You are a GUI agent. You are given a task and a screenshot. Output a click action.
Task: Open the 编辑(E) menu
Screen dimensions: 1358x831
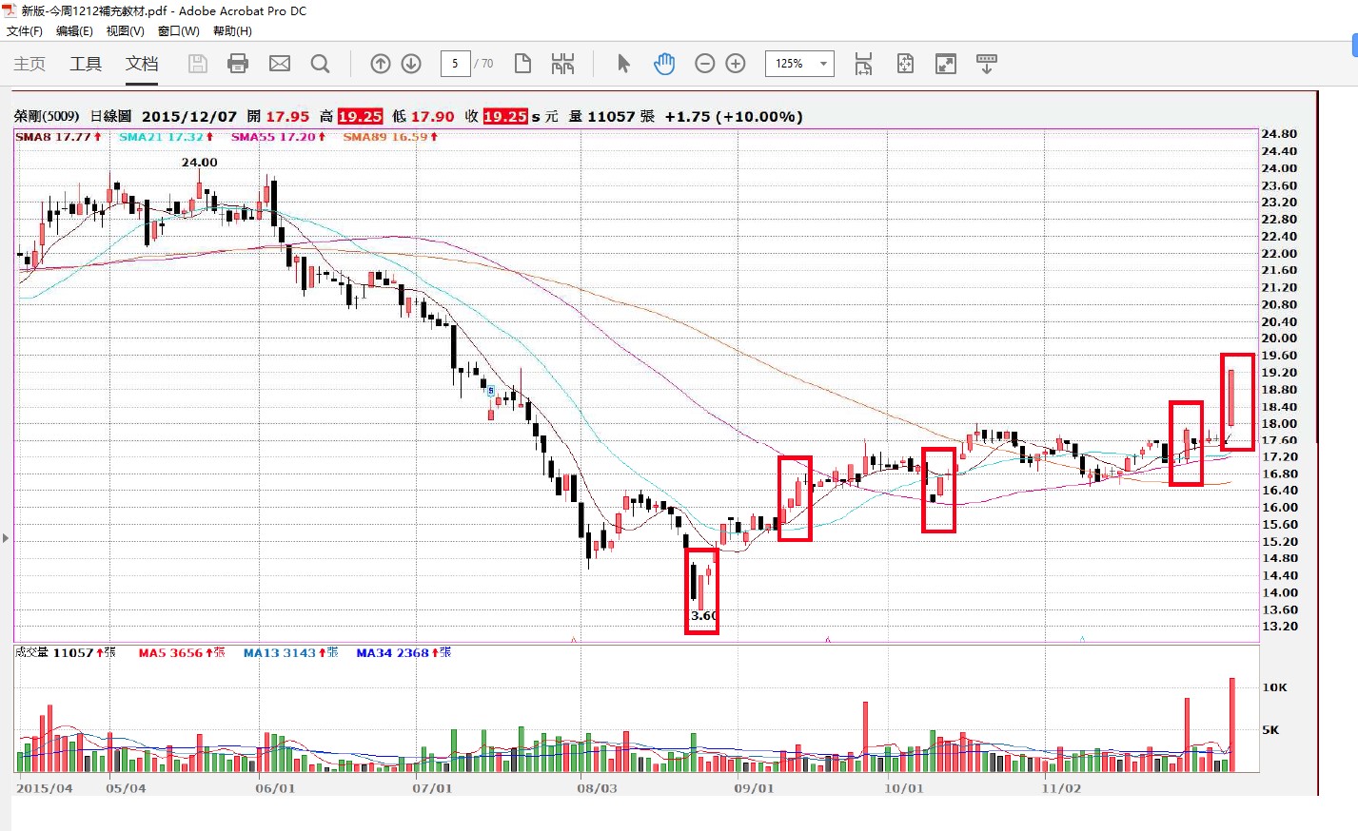coord(74,31)
